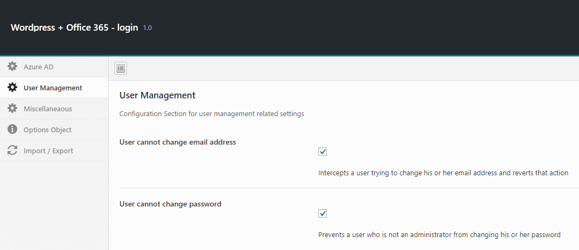The height and width of the screenshot is (250, 579).
Task: Click the gear icon beside Azure AD
Action: [x=12, y=67]
